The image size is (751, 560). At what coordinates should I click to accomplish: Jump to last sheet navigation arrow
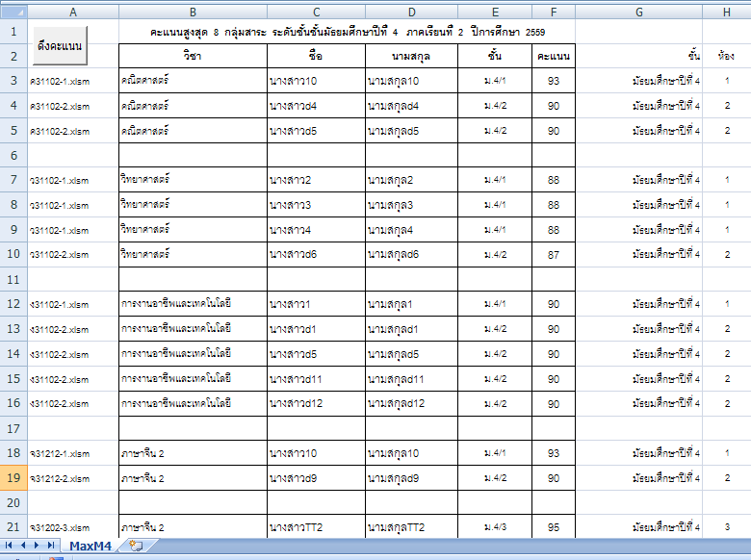51,546
